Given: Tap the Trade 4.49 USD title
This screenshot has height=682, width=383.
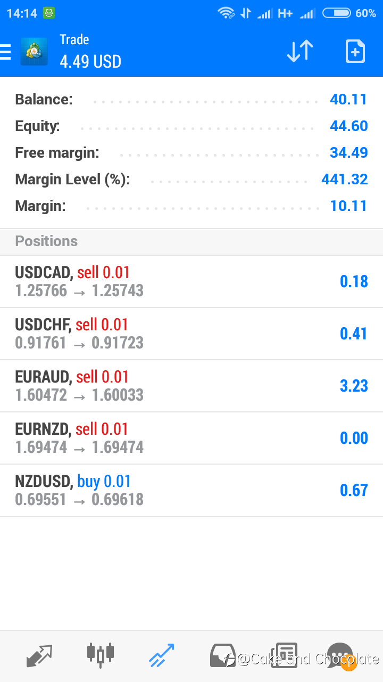Looking at the screenshot, I should click(x=90, y=52).
